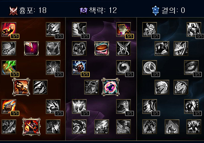This screenshot has width=204, height=143.
Task: Choose the Bounty Hunter keystone in the 흉포 tree
Action: coord(21,87)
